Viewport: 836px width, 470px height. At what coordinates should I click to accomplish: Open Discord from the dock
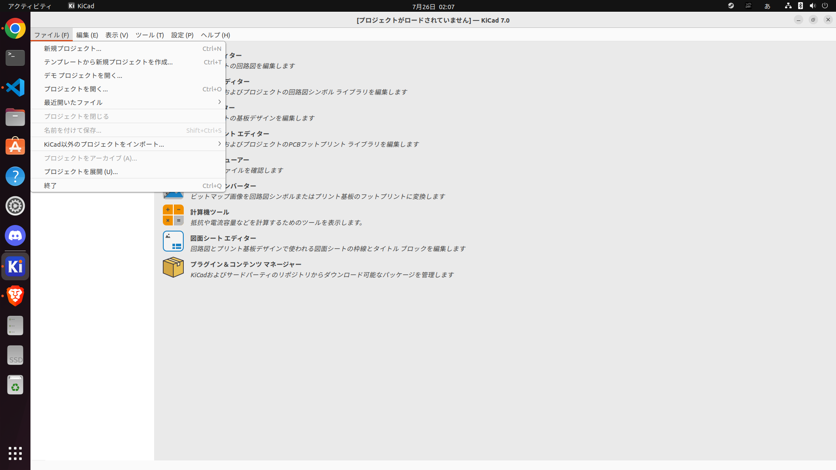point(15,235)
